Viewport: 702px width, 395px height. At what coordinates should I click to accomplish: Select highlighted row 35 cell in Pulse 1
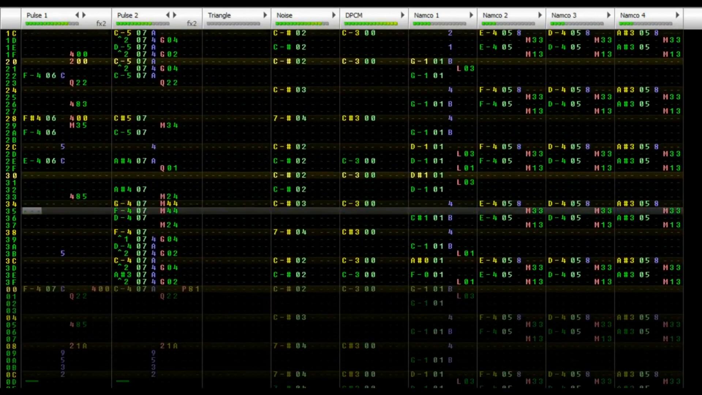(32, 211)
